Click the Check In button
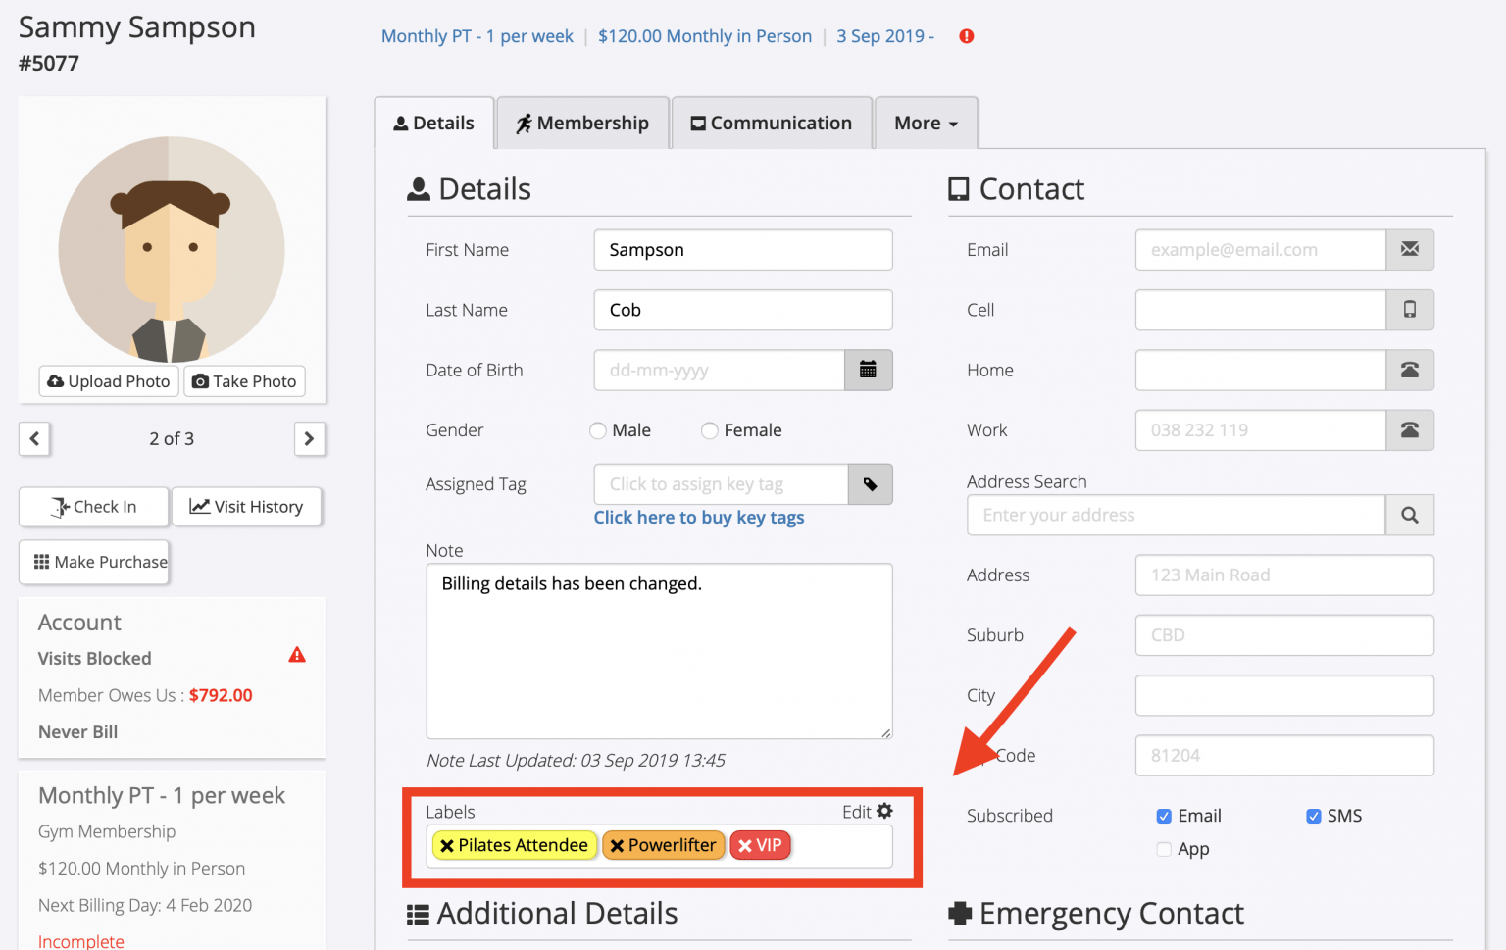The width and height of the screenshot is (1506, 950). 94,507
